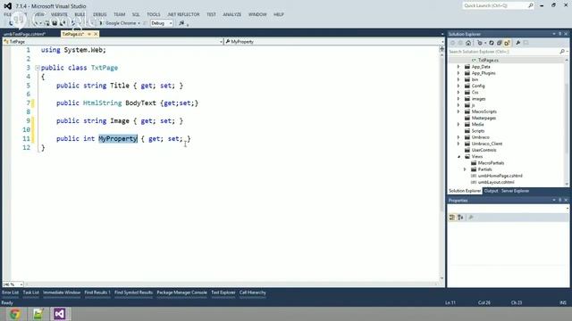Switch to umbTextPage.cshtml editor tab

tap(25, 34)
